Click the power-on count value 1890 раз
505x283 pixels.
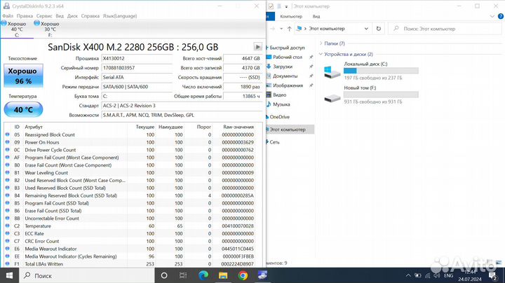point(242,87)
